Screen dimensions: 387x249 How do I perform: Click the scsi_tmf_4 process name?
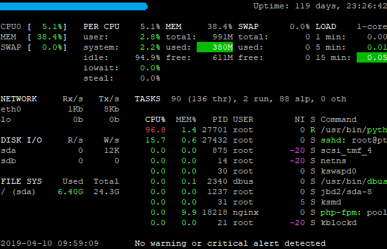[x=346, y=150]
